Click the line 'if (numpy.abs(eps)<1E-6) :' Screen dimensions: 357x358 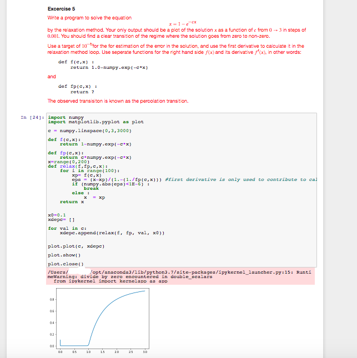[110, 184]
